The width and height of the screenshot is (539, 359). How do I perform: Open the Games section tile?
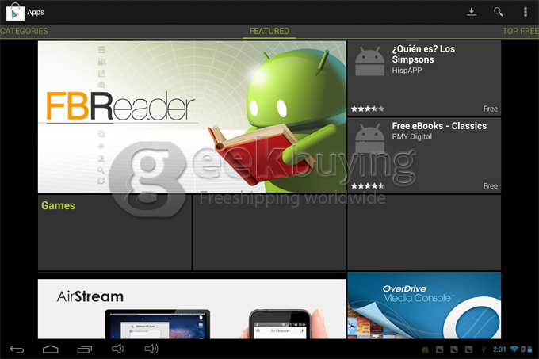(114, 232)
